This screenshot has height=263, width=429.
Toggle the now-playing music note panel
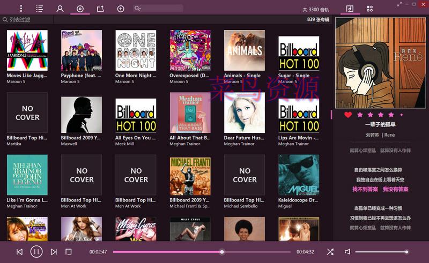[x=350, y=9]
